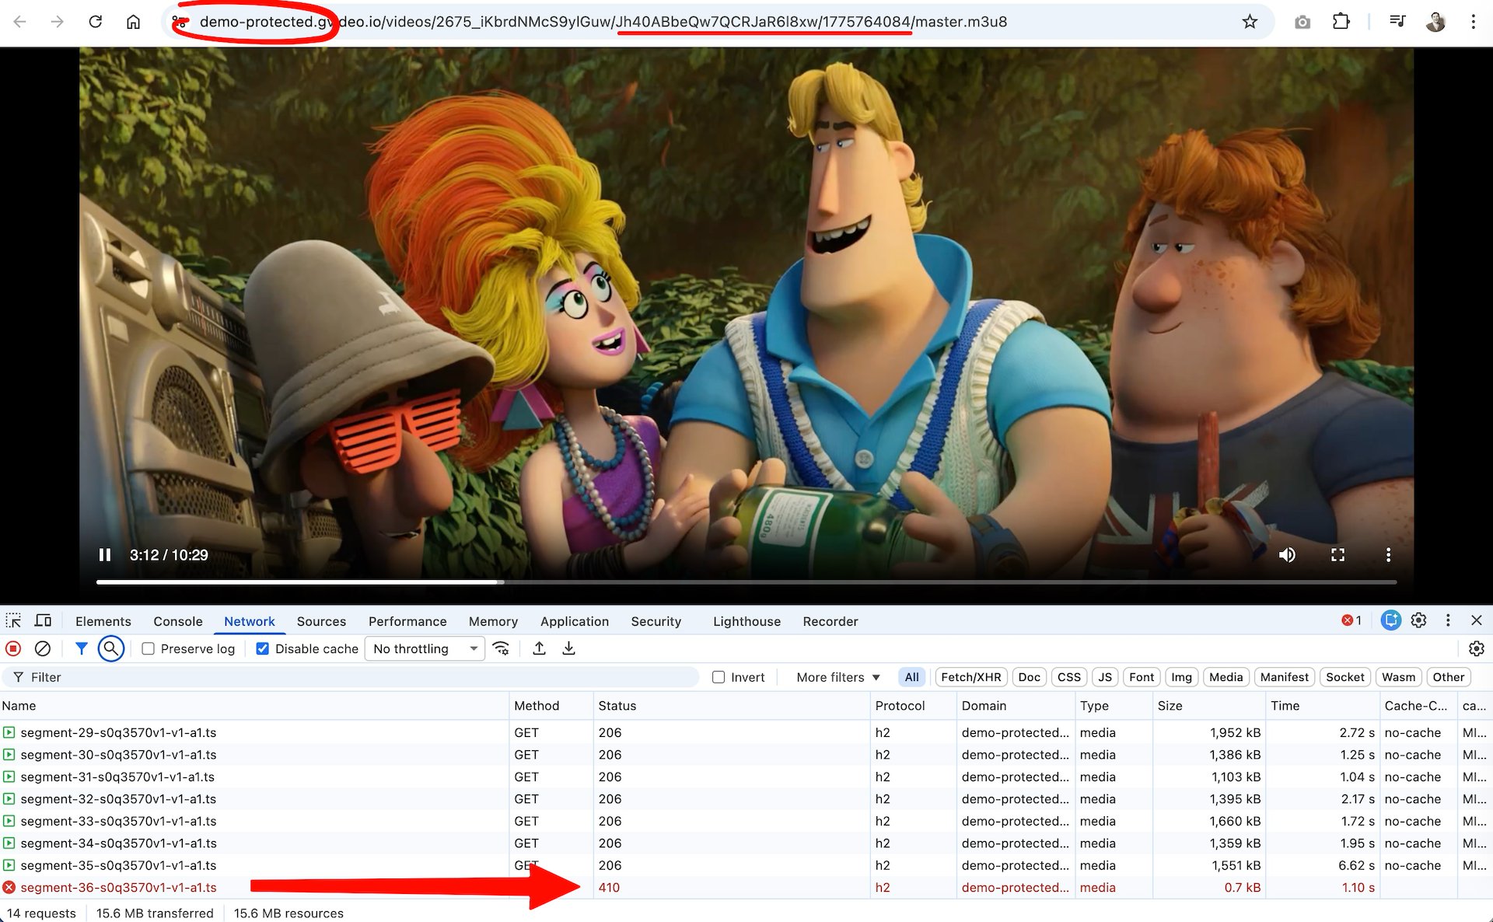Filter requests by Manifest type
The image size is (1493, 922).
click(1285, 677)
